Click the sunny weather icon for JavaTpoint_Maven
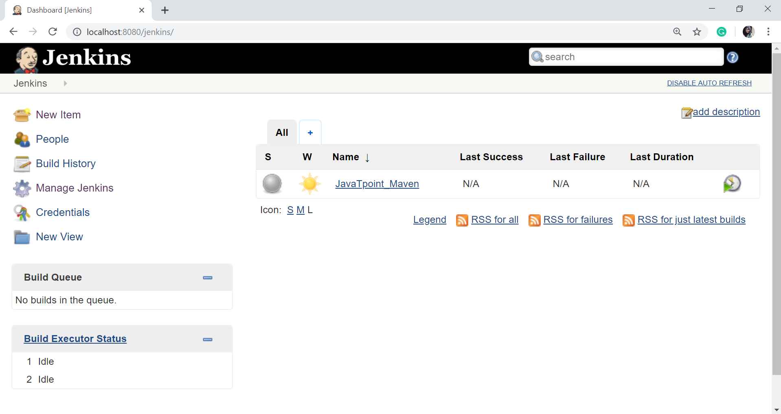This screenshot has width=781, height=414. (x=309, y=183)
